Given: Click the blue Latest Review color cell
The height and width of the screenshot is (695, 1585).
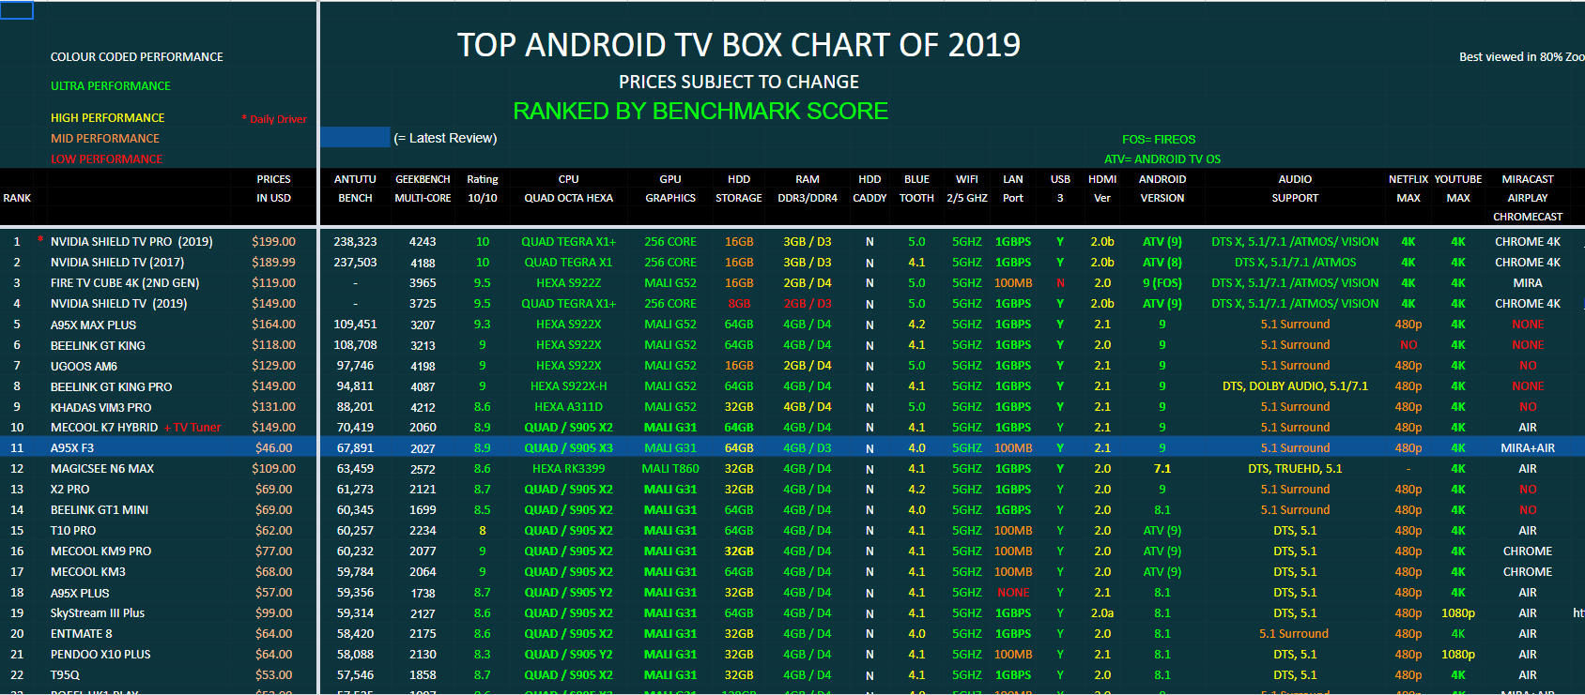Looking at the screenshot, I should (x=355, y=138).
